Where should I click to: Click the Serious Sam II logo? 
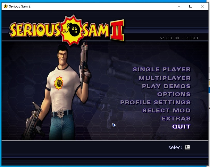[x=66, y=30]
